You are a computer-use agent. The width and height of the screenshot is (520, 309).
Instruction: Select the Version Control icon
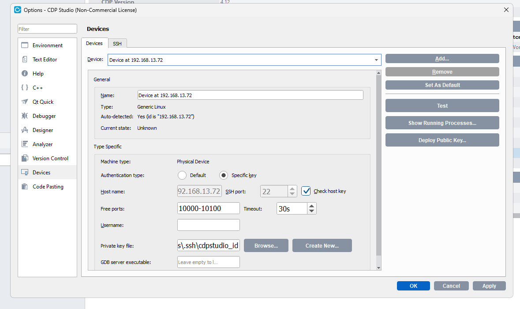(x=25, y=158)
